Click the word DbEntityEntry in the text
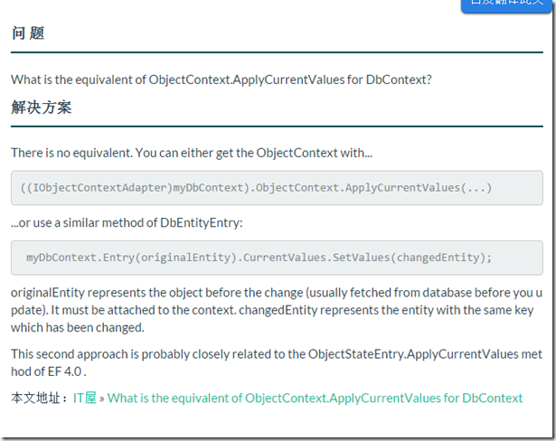The image size is (556, 441). (200, 222)
